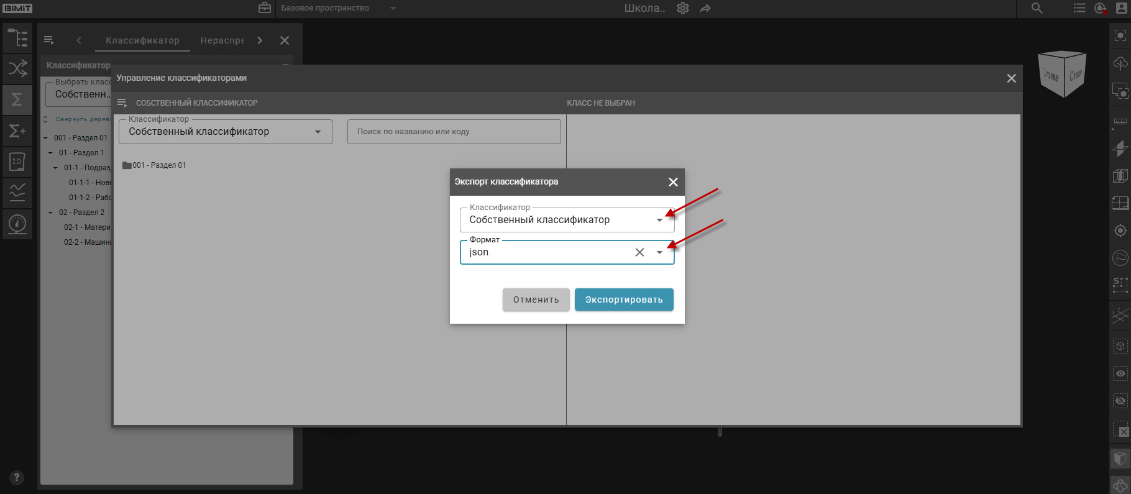Click the search magnifier icon
1131x494 pixels.
(x=1037, y=9)
